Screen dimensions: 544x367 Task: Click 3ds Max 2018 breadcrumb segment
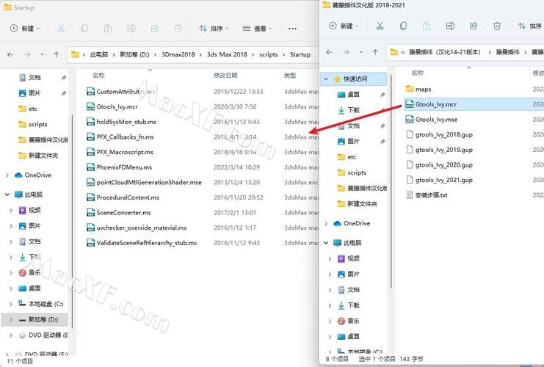coord(227,54)
